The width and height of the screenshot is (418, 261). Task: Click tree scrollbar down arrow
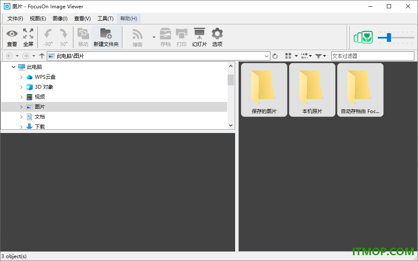231,126
